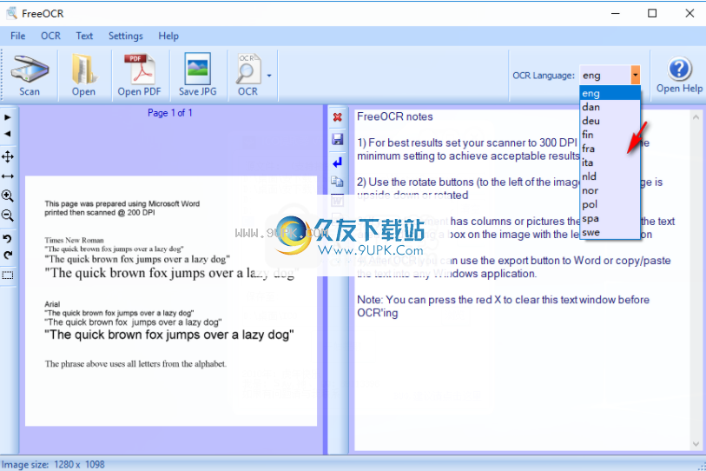Select the dashed rectangle selection tool
Image resolution: width=706 pixels, height=471 pixels.
(x=8, y=275)
